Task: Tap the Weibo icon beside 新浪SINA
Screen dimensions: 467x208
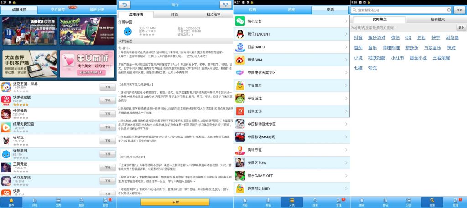Action: point(240,60)
